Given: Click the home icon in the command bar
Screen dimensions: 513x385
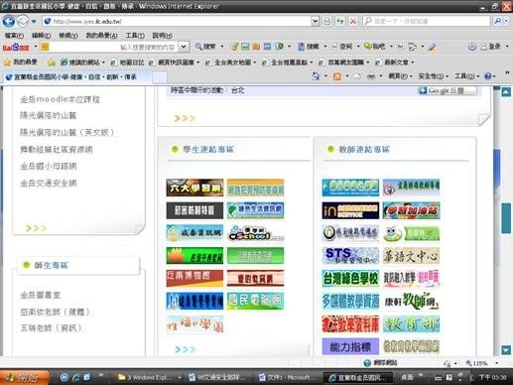Looking at the screenshot, I should pos(317,76).
